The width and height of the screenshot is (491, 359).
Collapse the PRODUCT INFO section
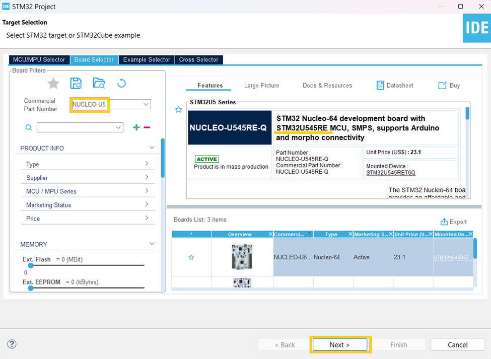pos(152,148)
